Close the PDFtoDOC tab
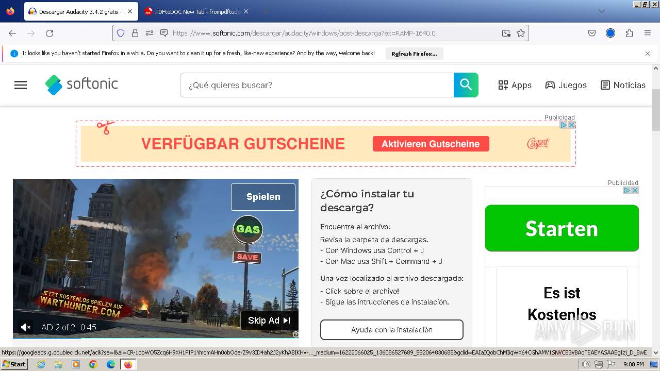The height and width of the screenshot is (371, 660). pos(245,11)
